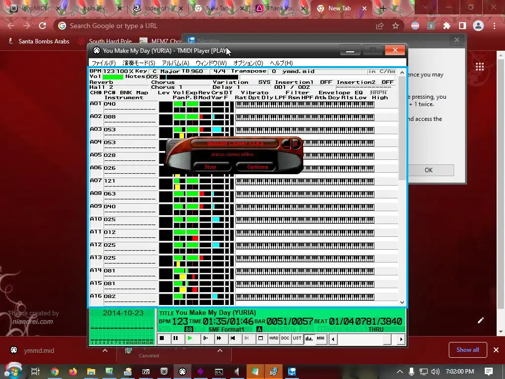Click the A08 channel piano keyboard strip
505x379 pixels.
pos(305,194)
